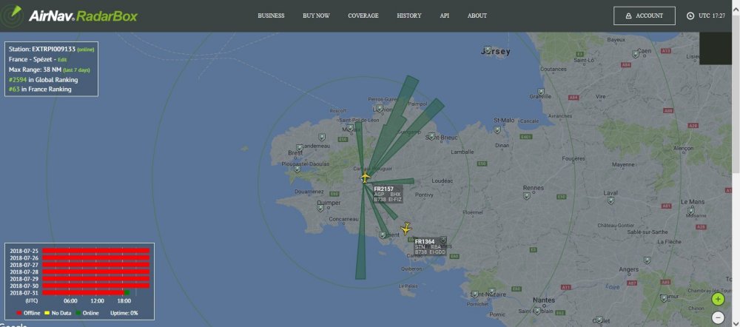740x327 pixels.
Task: Click the BUY NOW link
Action: (x=316, y=16)
